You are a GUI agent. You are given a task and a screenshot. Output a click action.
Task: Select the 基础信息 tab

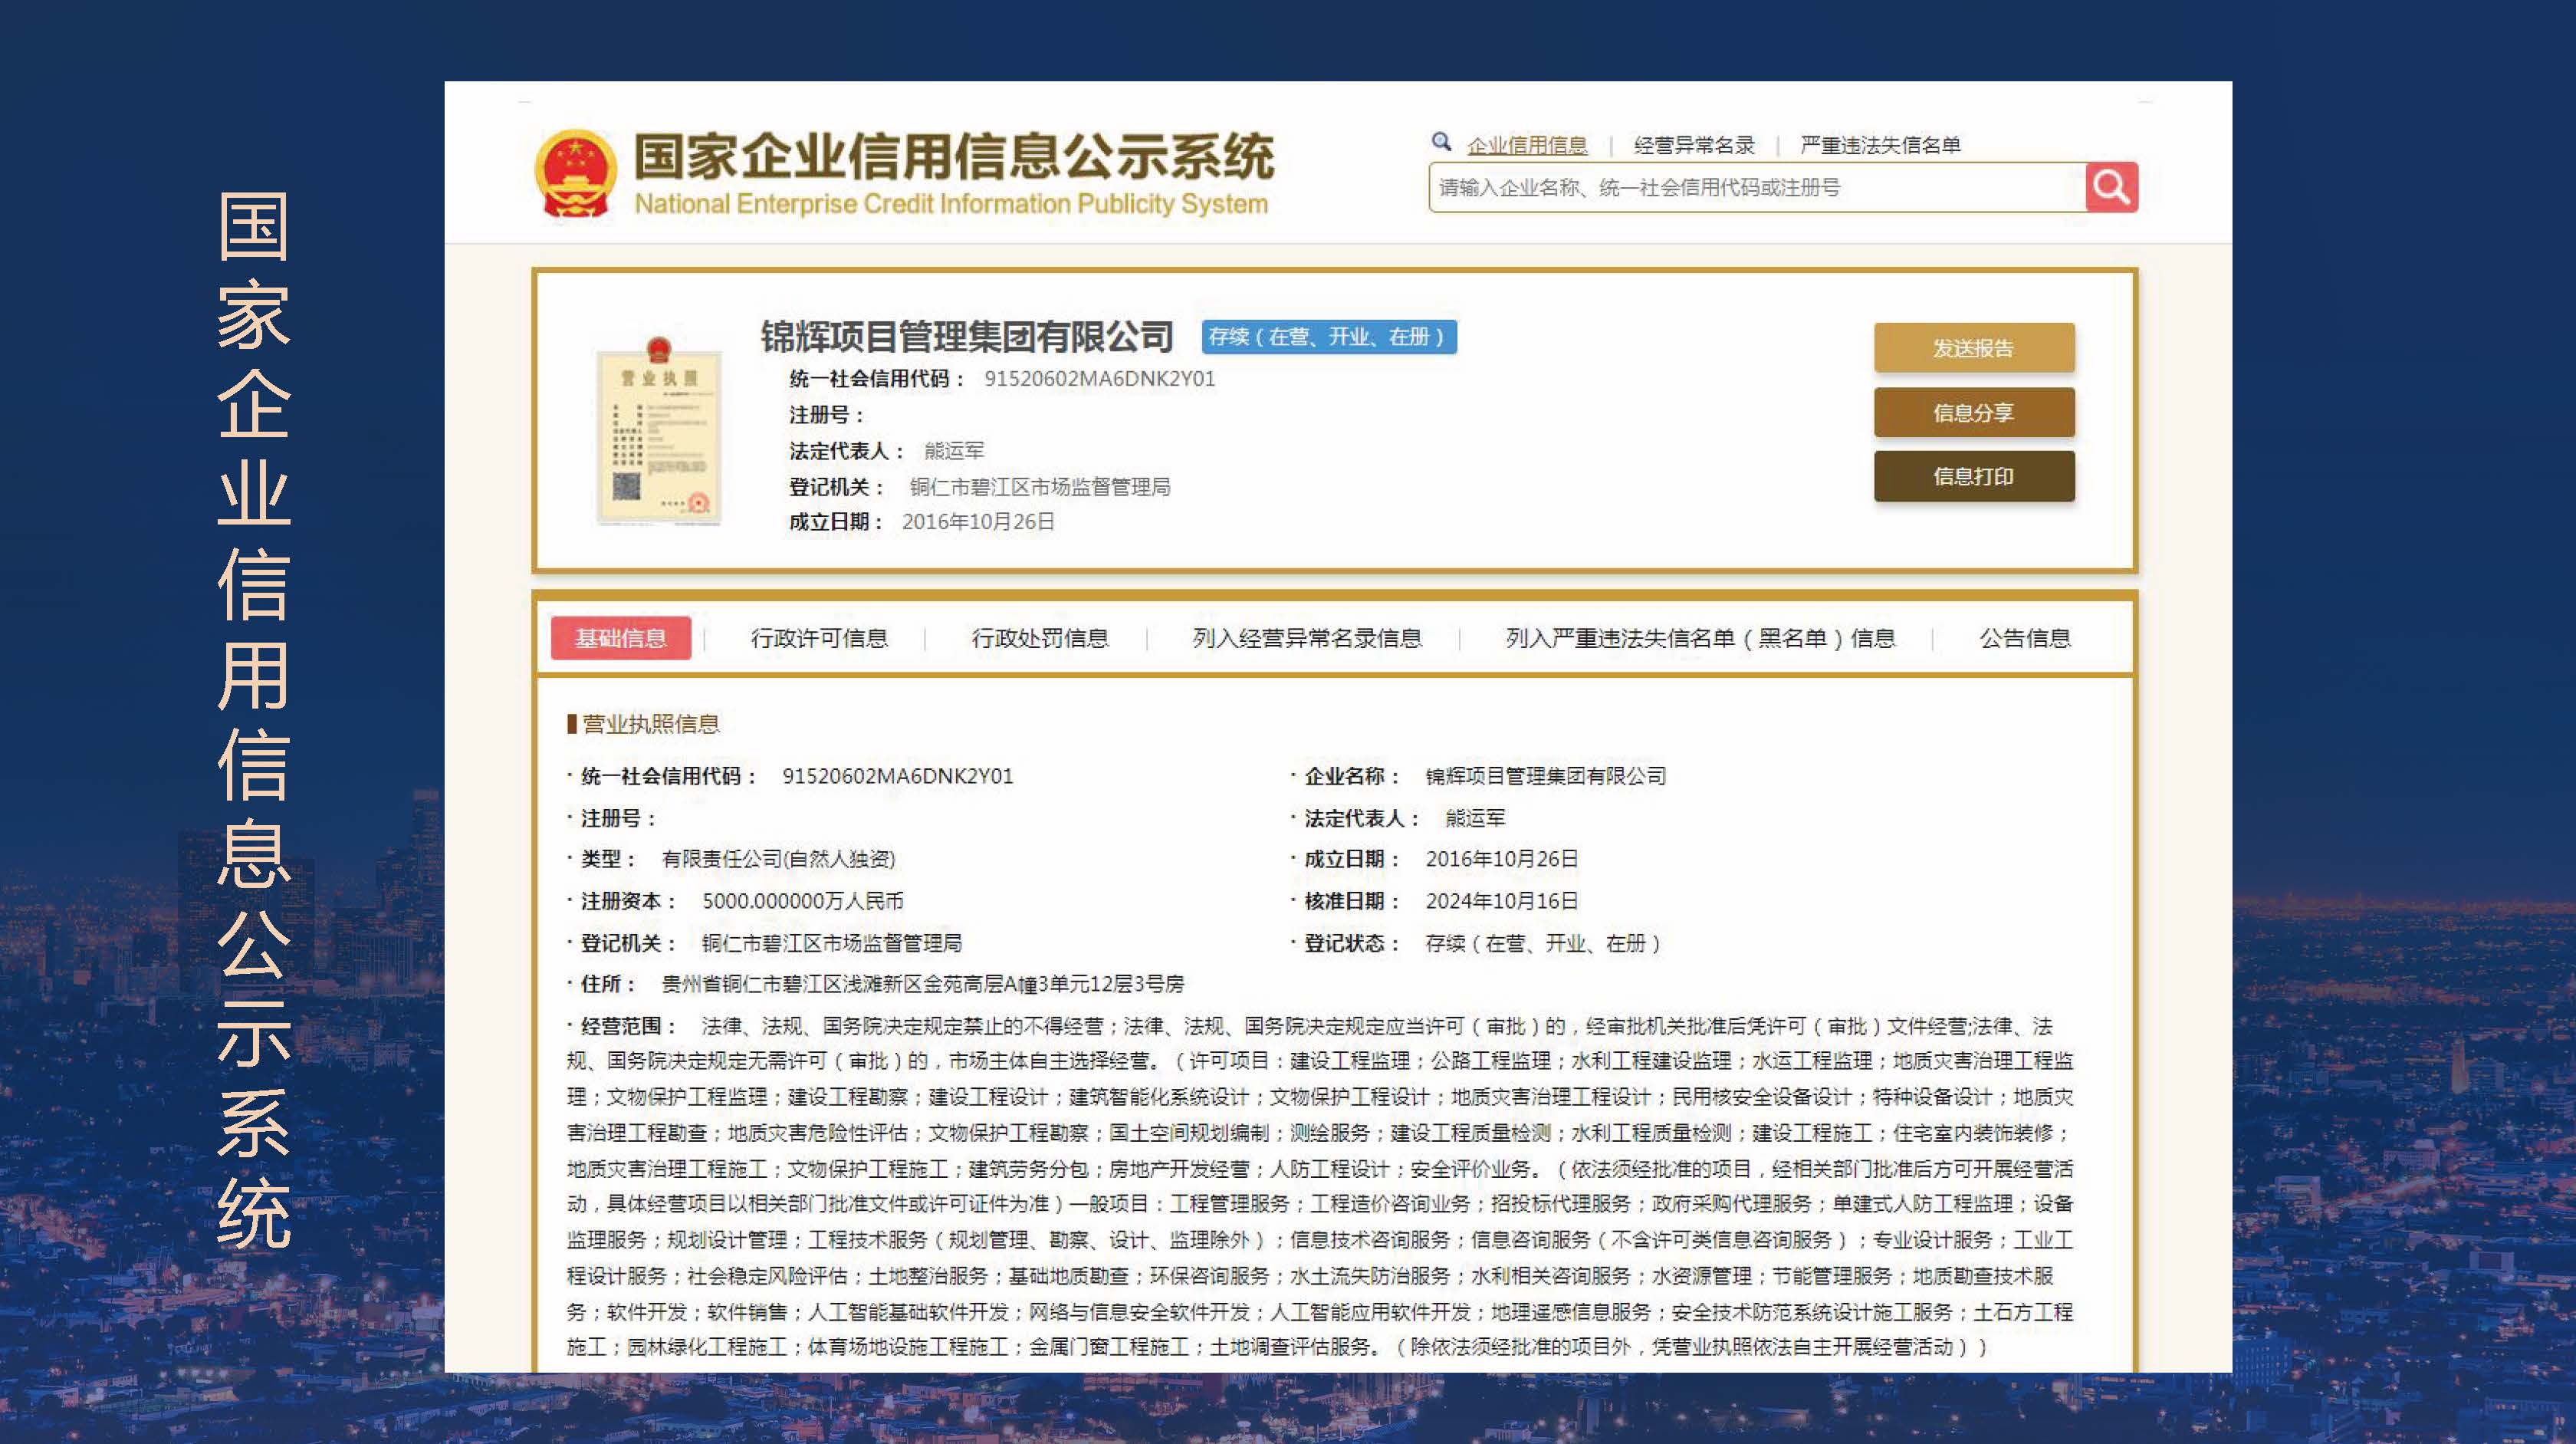click(621, 638)
